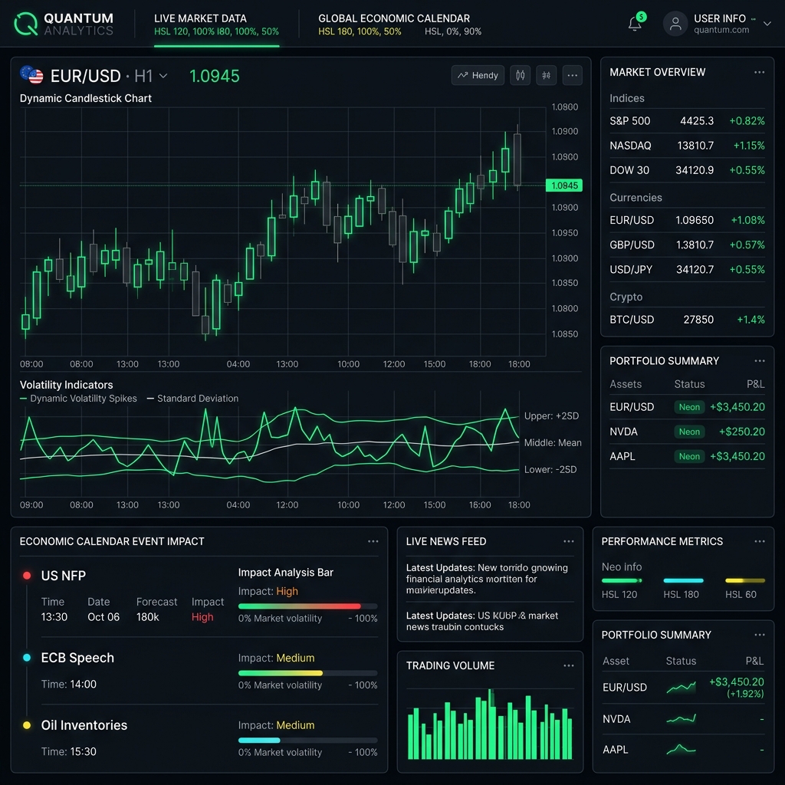Screen dimensions: 785x785
Task: Open Trading Volume more options
Action: click(x=569, y=665)
